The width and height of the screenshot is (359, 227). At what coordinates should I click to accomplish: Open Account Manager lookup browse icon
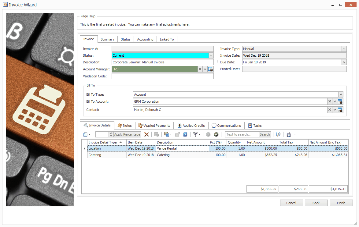coord(210,69)
